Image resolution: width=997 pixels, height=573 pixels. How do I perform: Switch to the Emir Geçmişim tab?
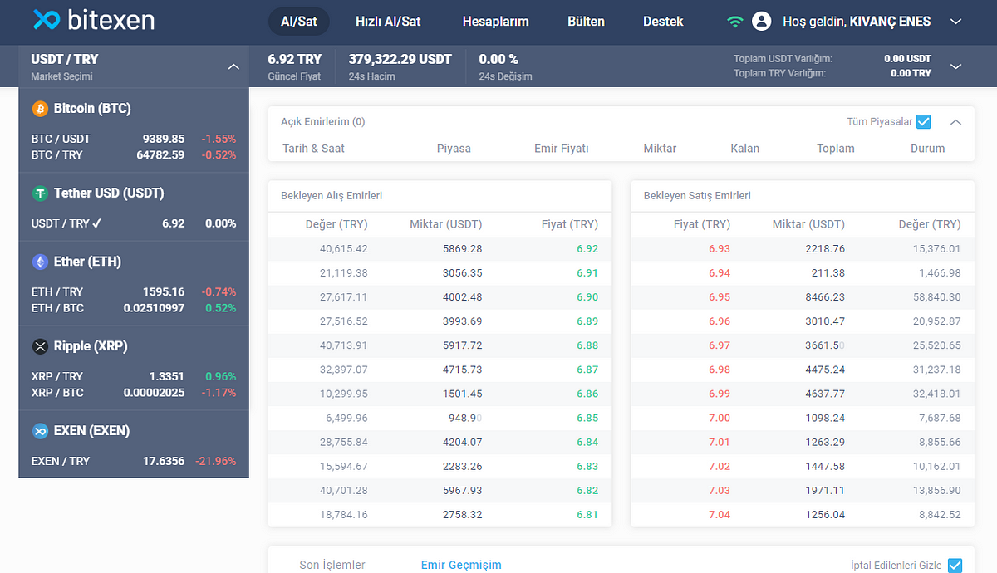pos(461,565)
